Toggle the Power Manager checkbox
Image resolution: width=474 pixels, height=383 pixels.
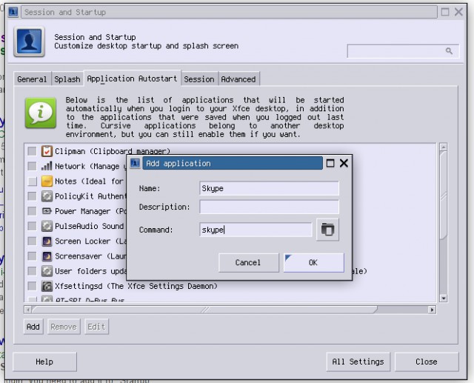tap(32, 211)
